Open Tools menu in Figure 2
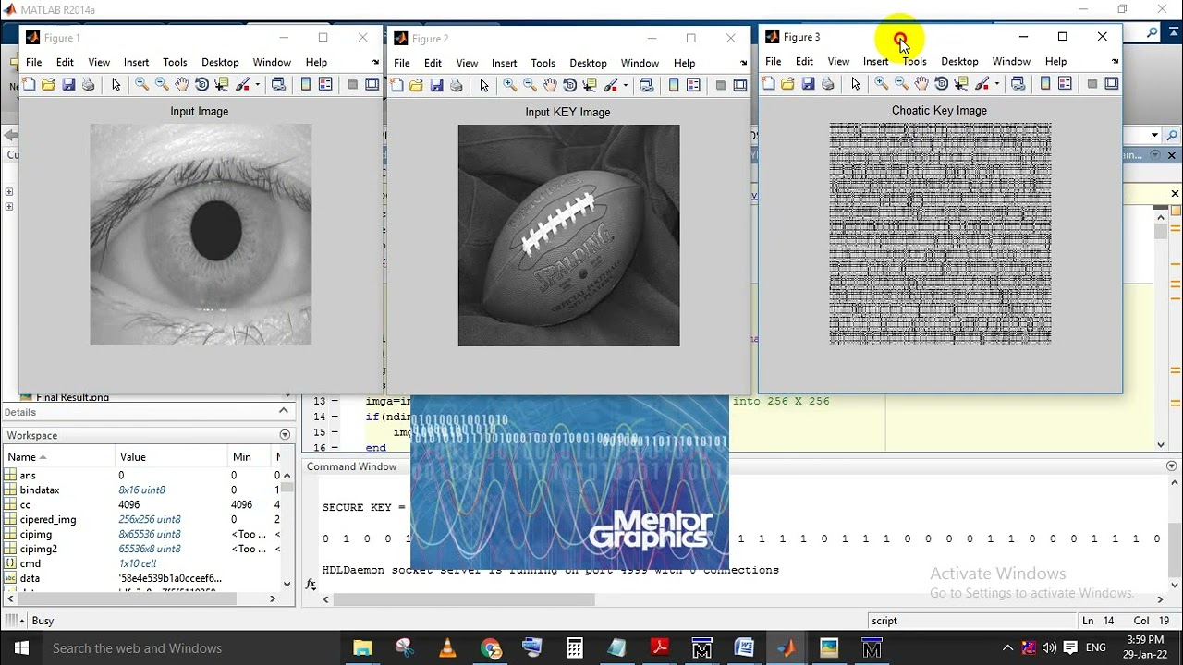The width and height of the screenshot is (1183, 665). point(543,63)
